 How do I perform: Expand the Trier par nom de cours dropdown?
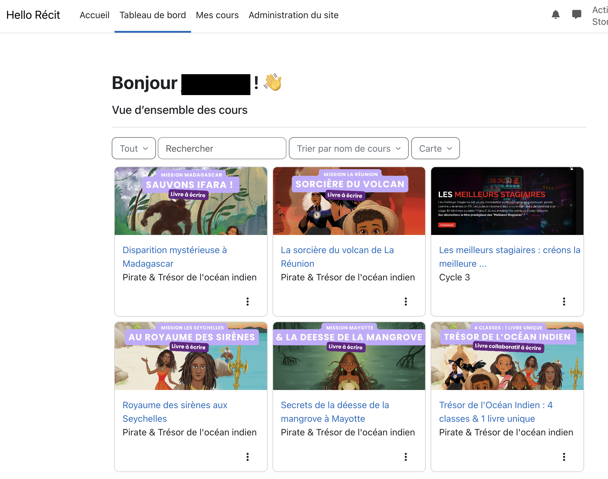(x=349, y=148)
